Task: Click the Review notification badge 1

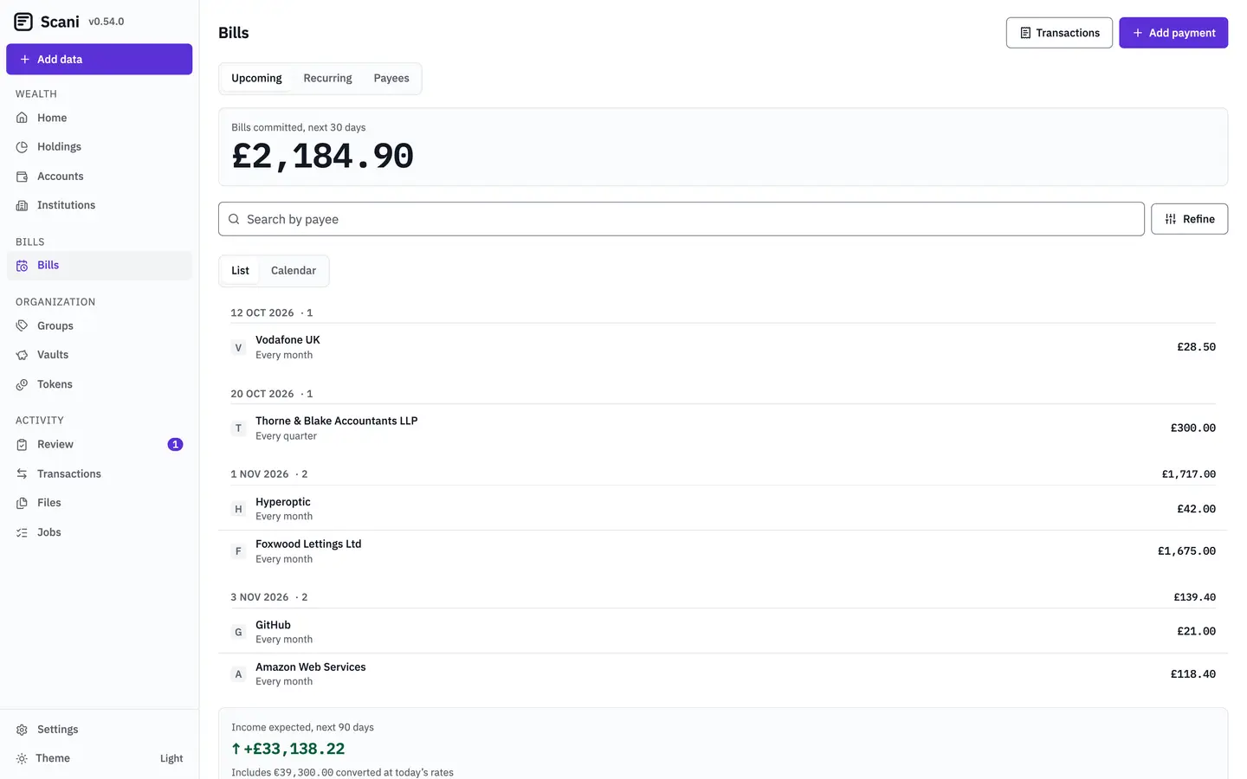Action: [x=175, y=444]
